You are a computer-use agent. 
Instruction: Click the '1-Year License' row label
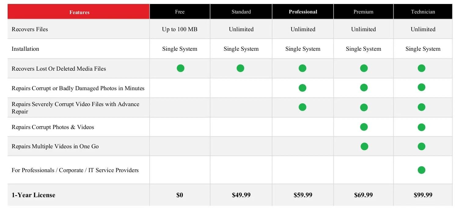coord(33,195)
